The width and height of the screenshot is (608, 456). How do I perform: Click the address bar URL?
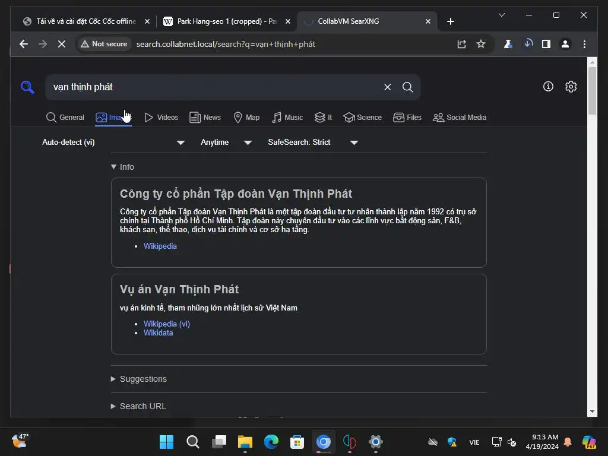(226, 44)
